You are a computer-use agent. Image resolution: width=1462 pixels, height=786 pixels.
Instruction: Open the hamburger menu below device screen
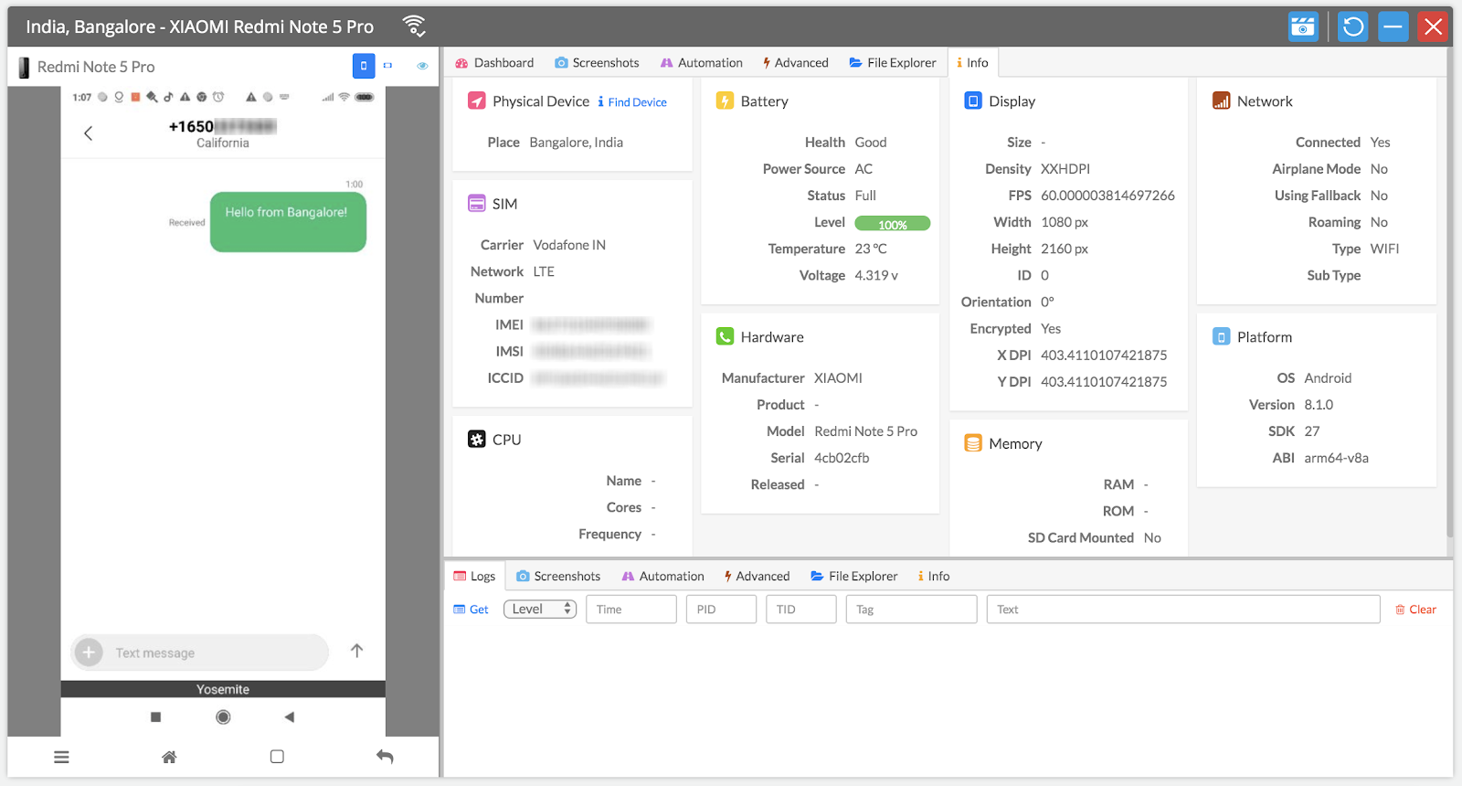tap(61, 757)
